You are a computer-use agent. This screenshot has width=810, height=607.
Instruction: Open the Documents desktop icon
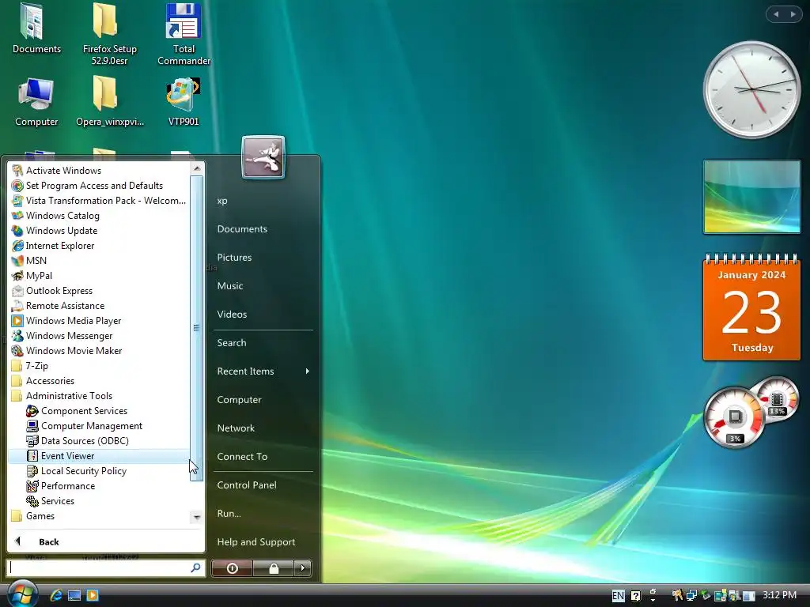point(36,29)
